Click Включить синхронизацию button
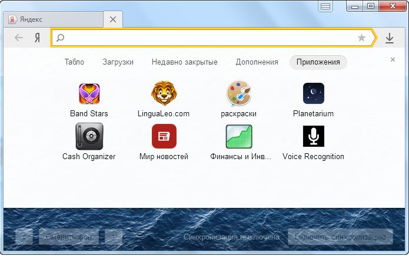The height and width of the screenshot is (256, 409). pos(340,237)
